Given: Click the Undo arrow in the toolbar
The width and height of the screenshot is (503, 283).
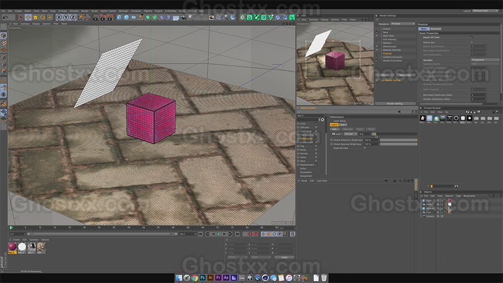Looking at the screenshot, I should tap(6, 17).
